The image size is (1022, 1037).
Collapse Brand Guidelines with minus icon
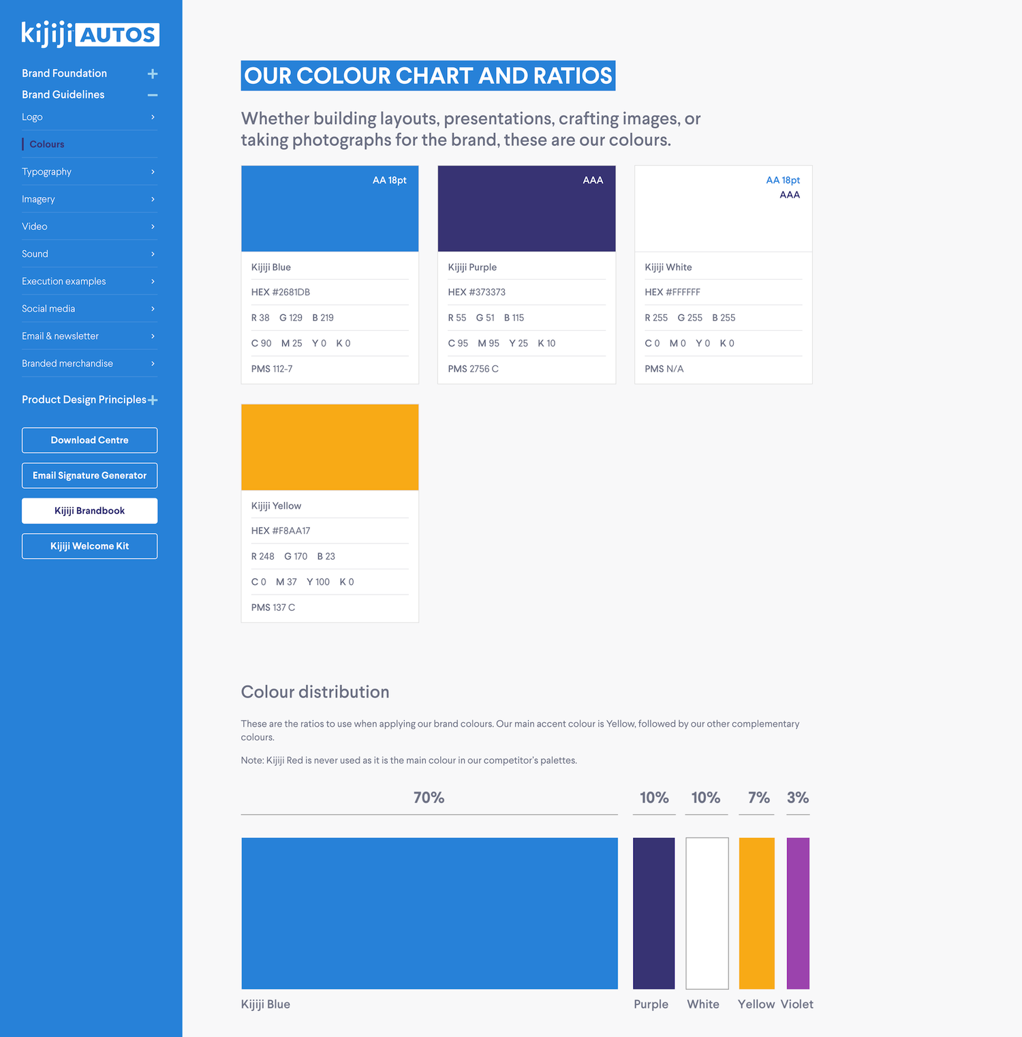point(153,95)
